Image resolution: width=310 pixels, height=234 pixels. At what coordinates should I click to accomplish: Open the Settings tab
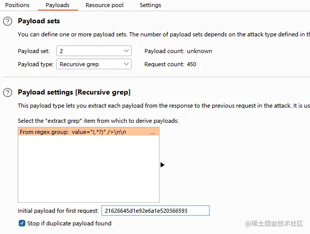(x=150, y=5)
